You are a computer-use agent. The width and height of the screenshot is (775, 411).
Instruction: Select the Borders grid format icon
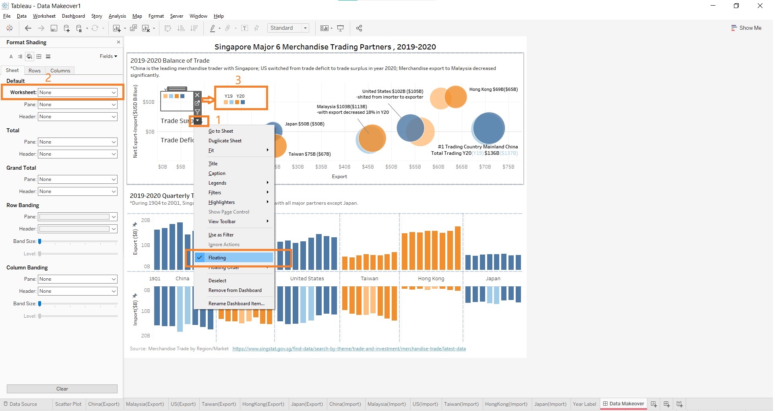point(39,57)
